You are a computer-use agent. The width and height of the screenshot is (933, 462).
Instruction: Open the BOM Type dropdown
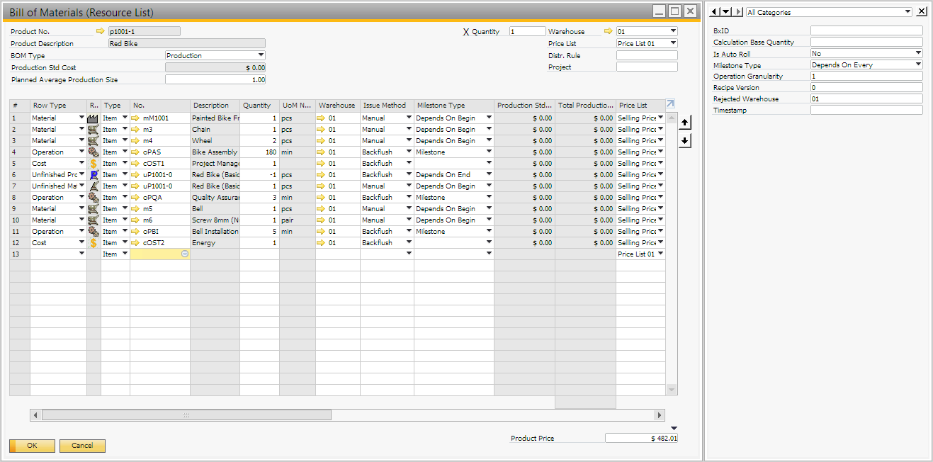[261, 55]
